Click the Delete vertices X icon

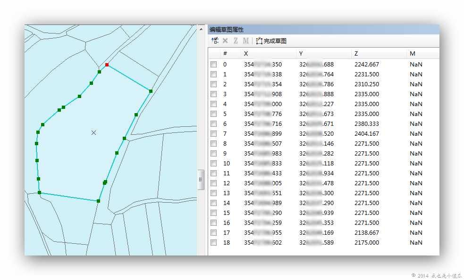tap(225, 41)
